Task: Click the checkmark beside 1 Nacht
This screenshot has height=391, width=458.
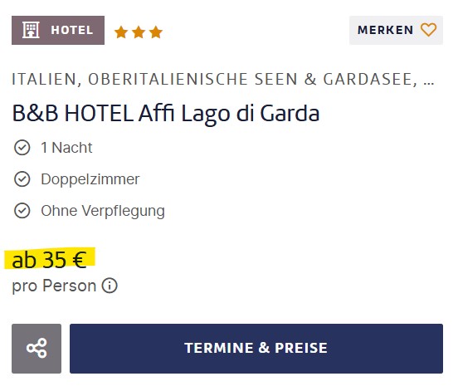Action: pyautogui.click(x=22, y=147)
